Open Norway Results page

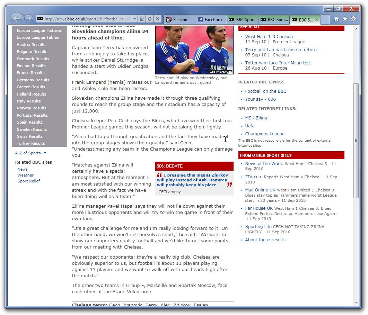click(x=32, y=108)
